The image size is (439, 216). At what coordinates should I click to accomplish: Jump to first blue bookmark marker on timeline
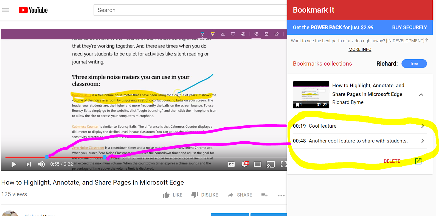click(x=47, y=157)
